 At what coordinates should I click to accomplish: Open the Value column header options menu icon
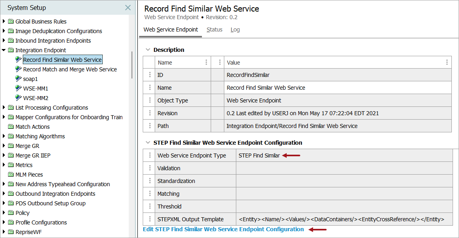pyautogui.click(x=447, y=62)
